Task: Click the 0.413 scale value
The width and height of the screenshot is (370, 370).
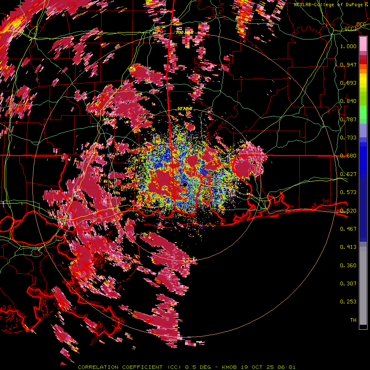Action: pos(348,247)
